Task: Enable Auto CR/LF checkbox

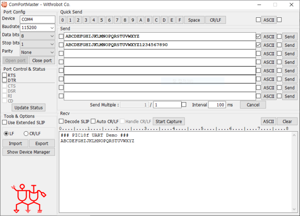Action: pyautogui.click(x=93, y=121)
